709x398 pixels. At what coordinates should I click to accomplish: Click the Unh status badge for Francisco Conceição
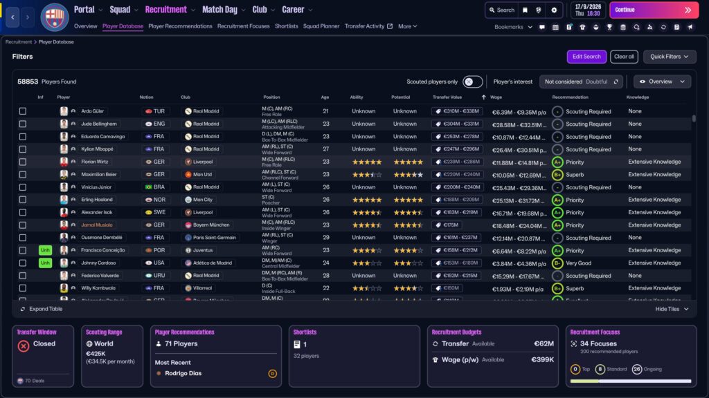pyautogui.click(x=45, y=250)
